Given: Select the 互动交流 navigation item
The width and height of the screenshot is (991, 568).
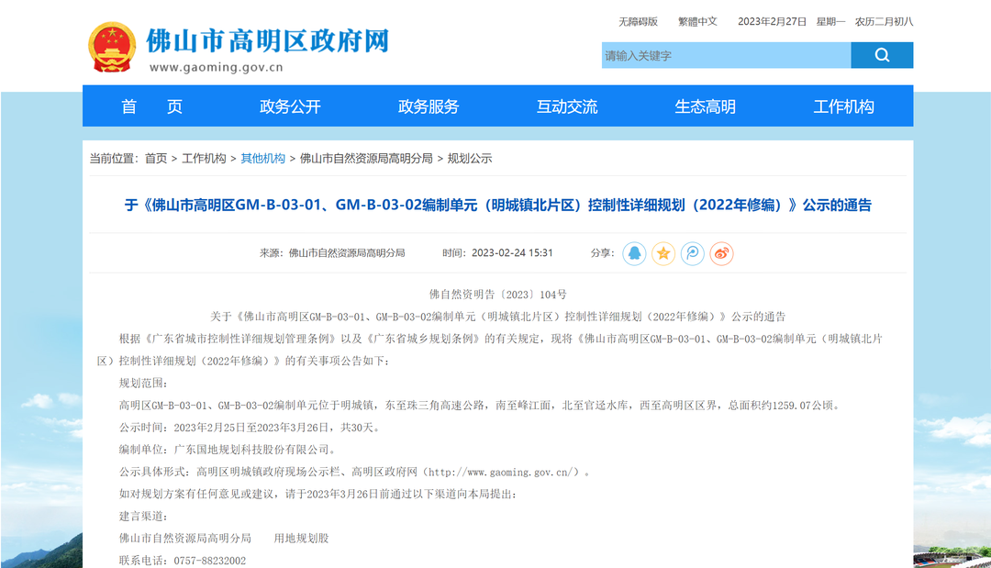Looking at the screenshot, I should [567, 106].
